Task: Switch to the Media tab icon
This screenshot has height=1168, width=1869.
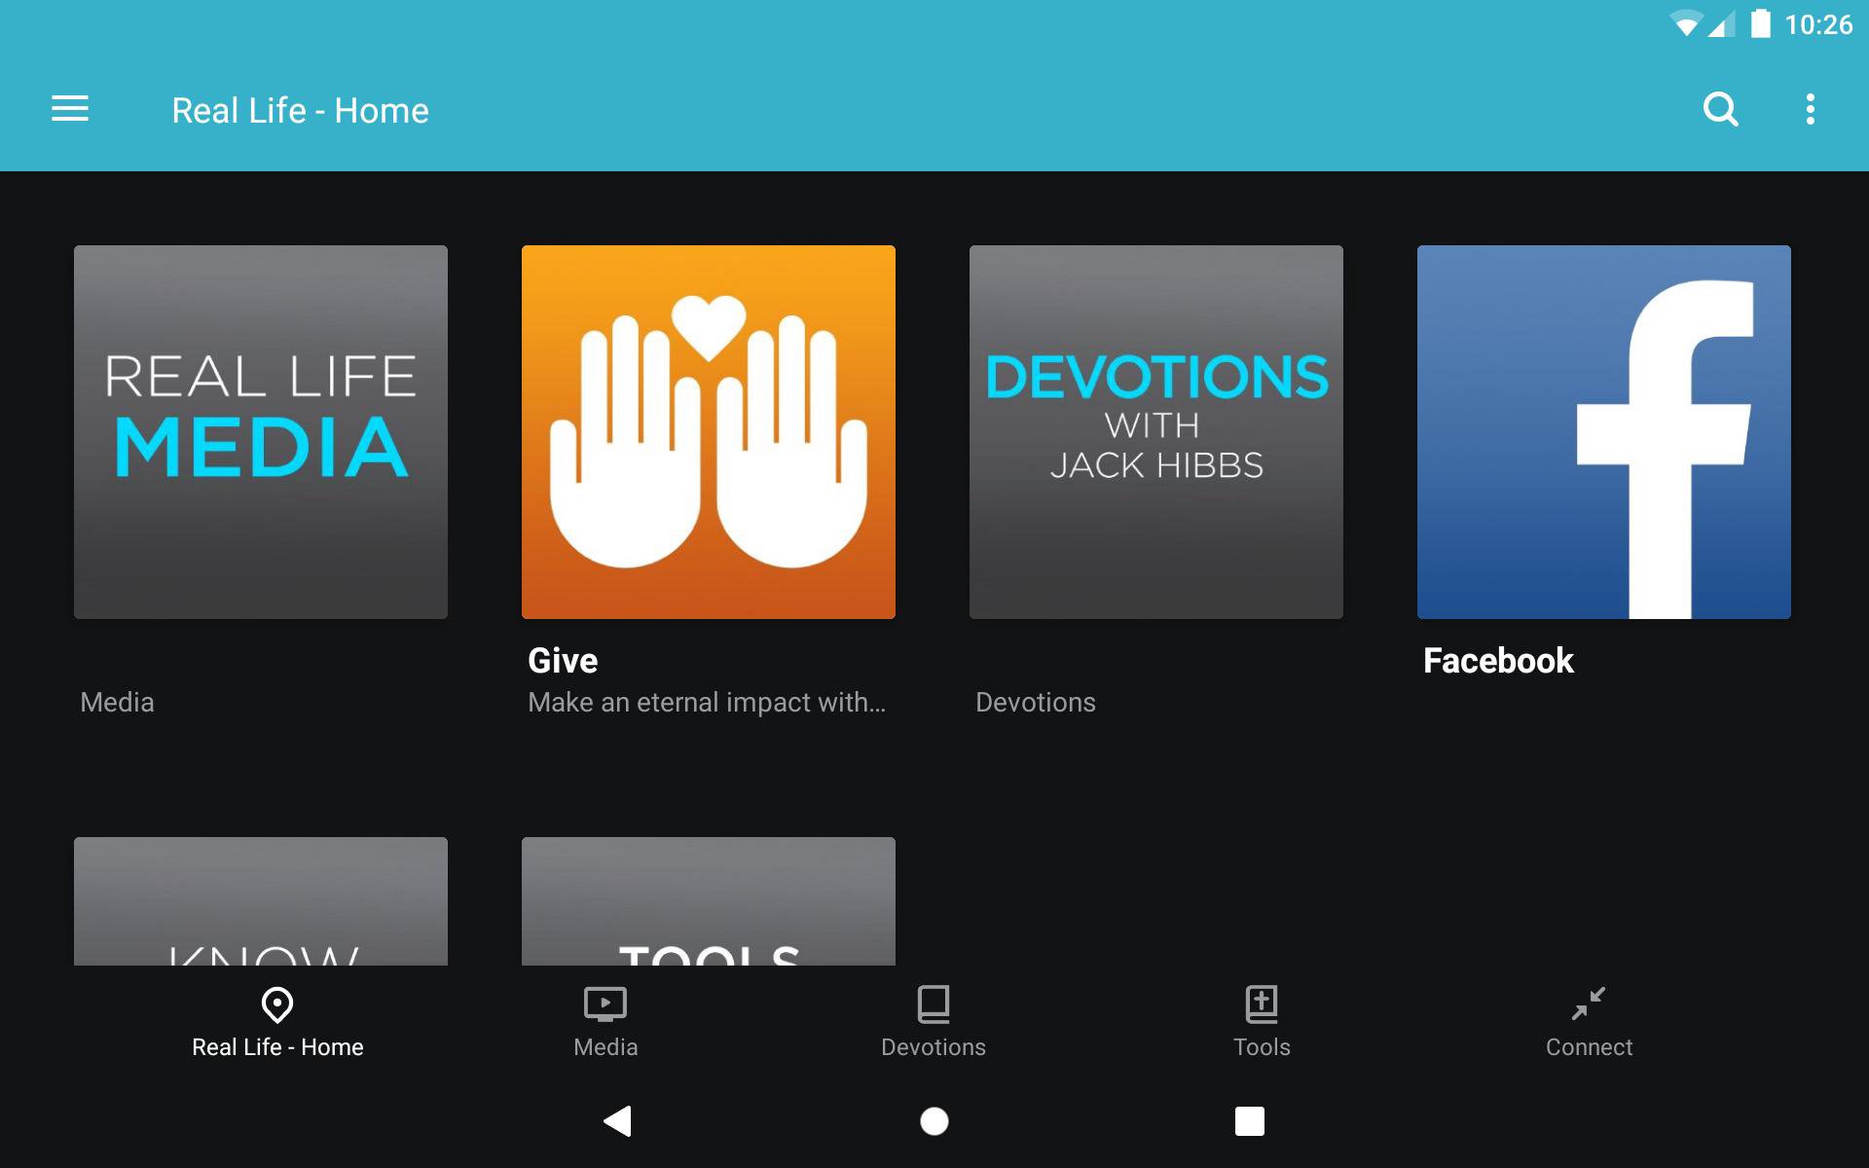Action: 605,1004
